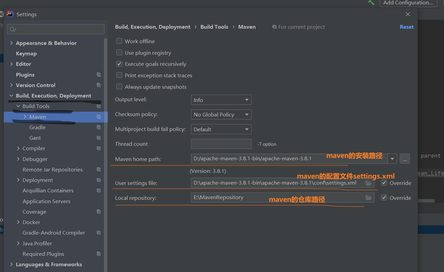Expand the Editor settings node
This screenshot has width=444, height=272.
12,64
